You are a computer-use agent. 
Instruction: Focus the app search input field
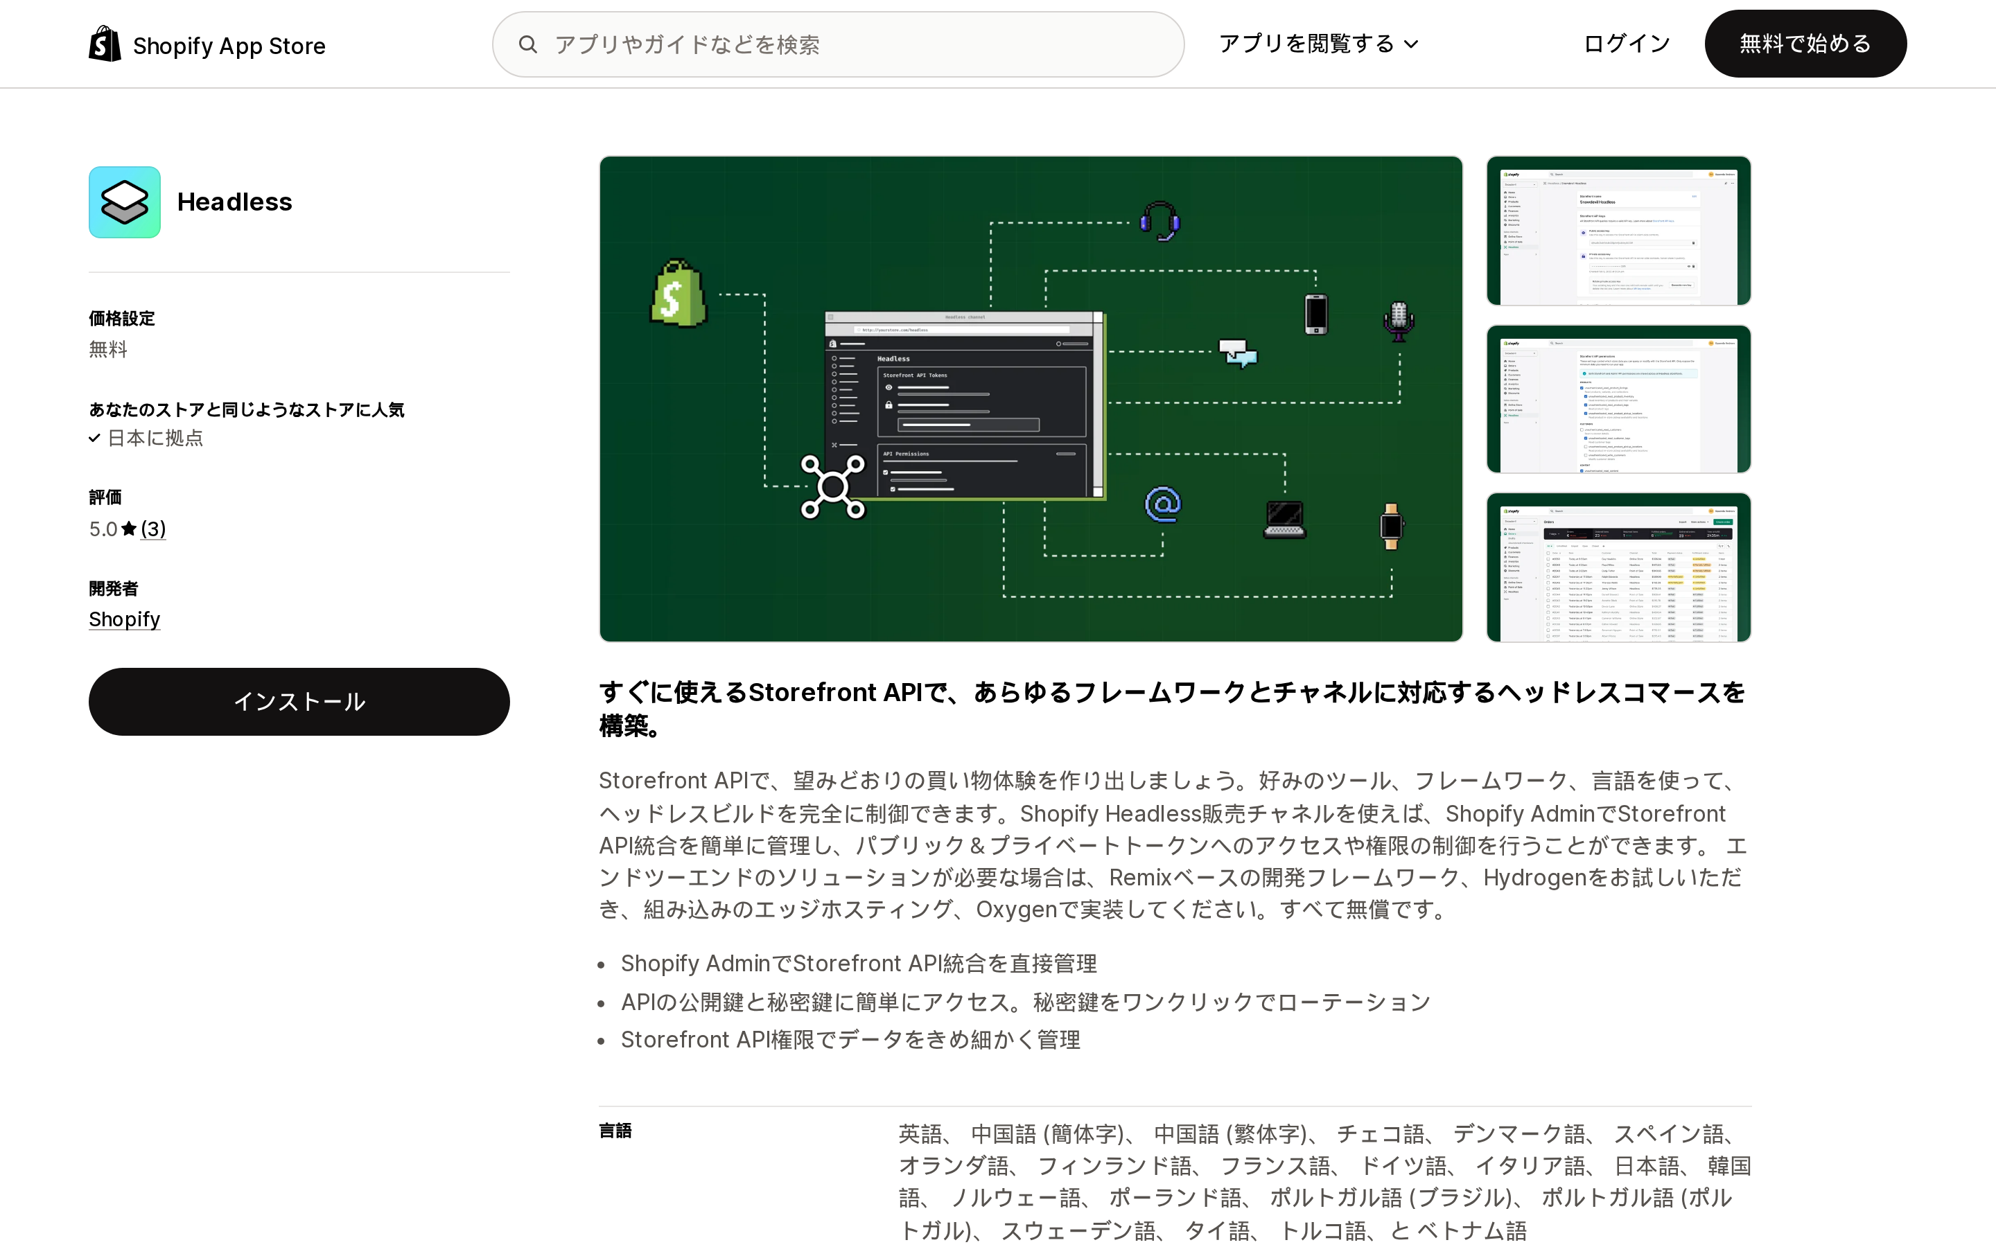(838, 44)
